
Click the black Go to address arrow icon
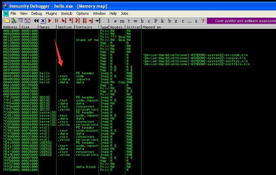click(98, 21)
